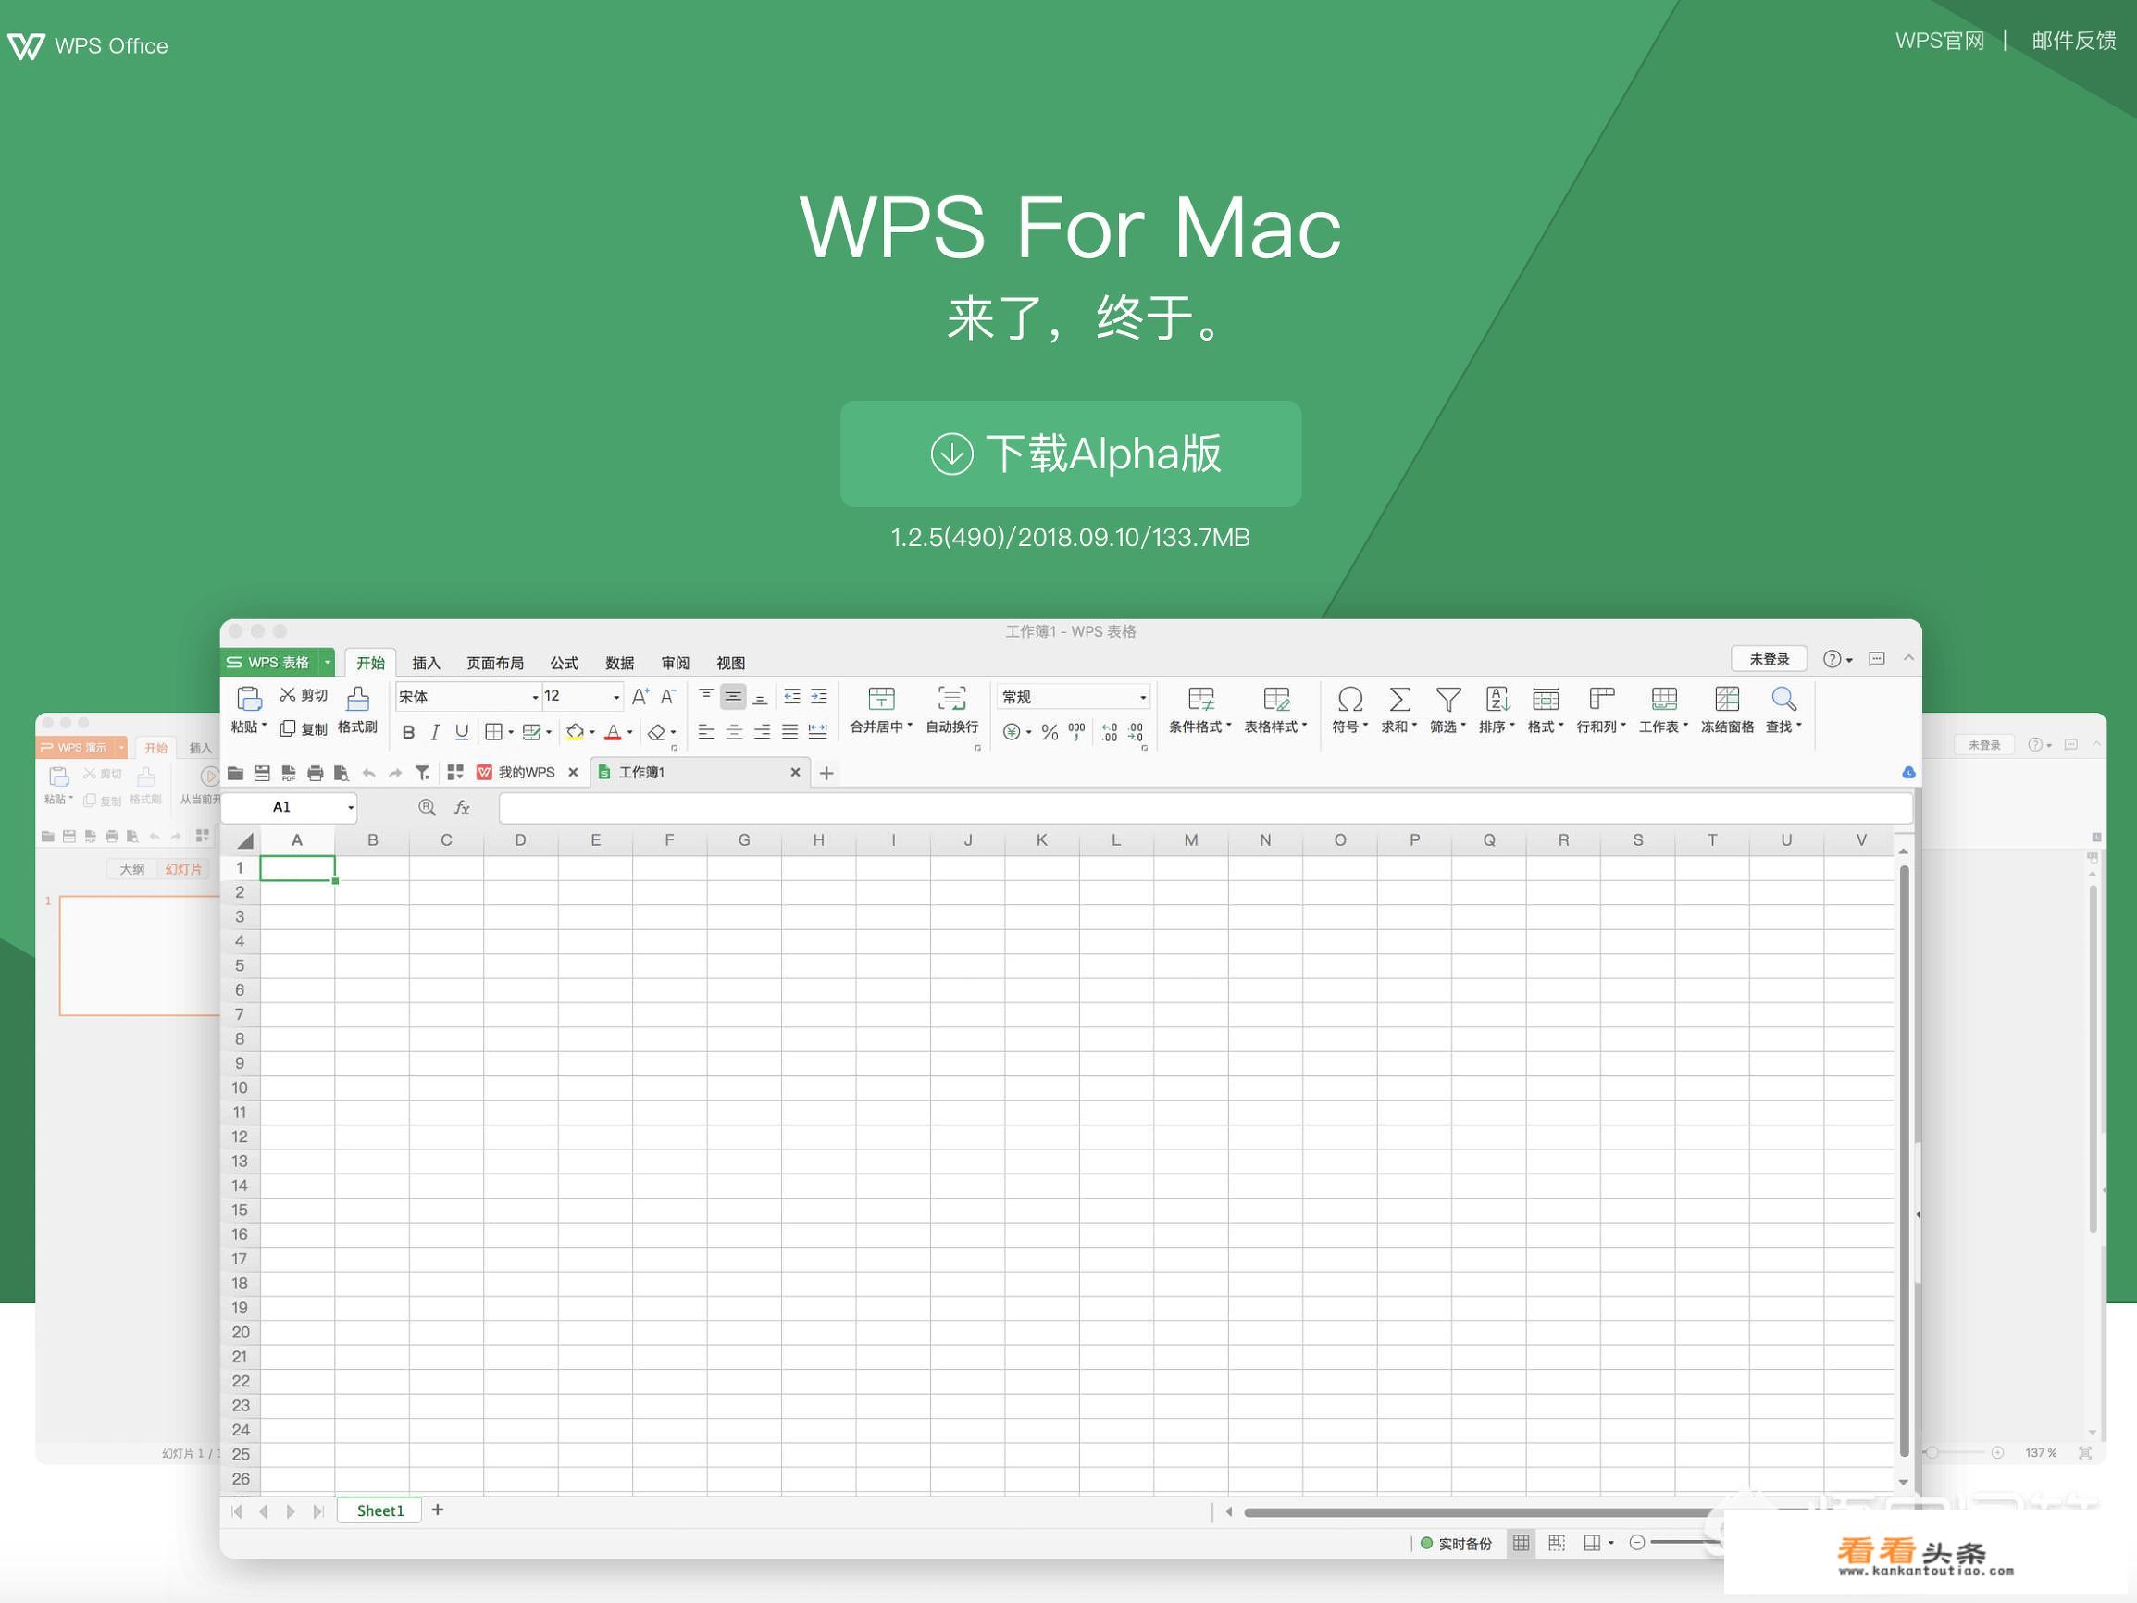This screenshot has width=2137, height=1603.
Task: Click the redo arrow icon
Action: [395, 772]
